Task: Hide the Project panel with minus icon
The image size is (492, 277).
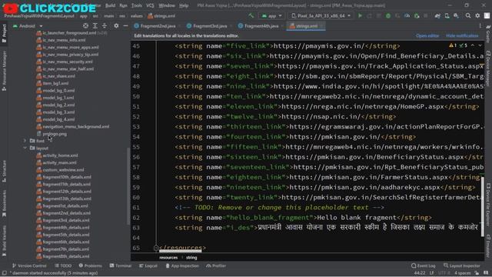Action: click(x=125, y=25)
